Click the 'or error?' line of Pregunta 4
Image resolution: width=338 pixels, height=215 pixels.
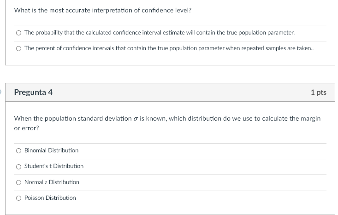coord(26,128)
